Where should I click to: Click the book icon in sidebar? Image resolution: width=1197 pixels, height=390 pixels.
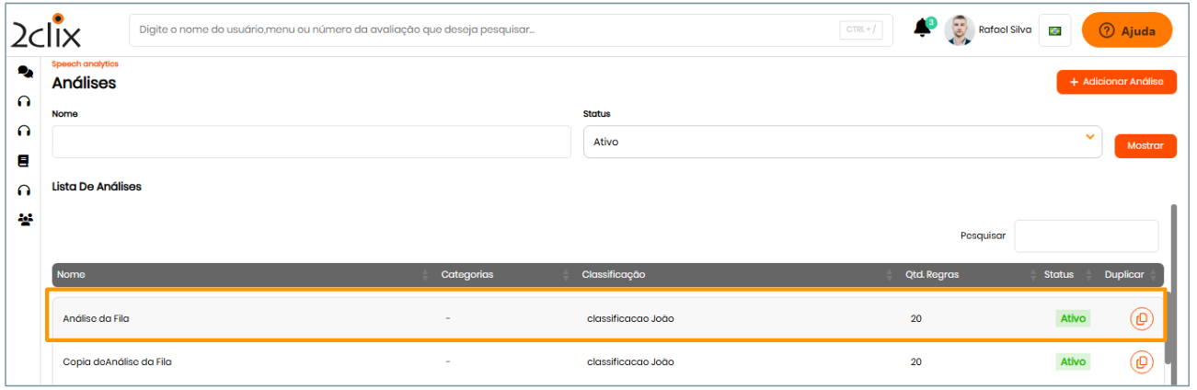25,160
